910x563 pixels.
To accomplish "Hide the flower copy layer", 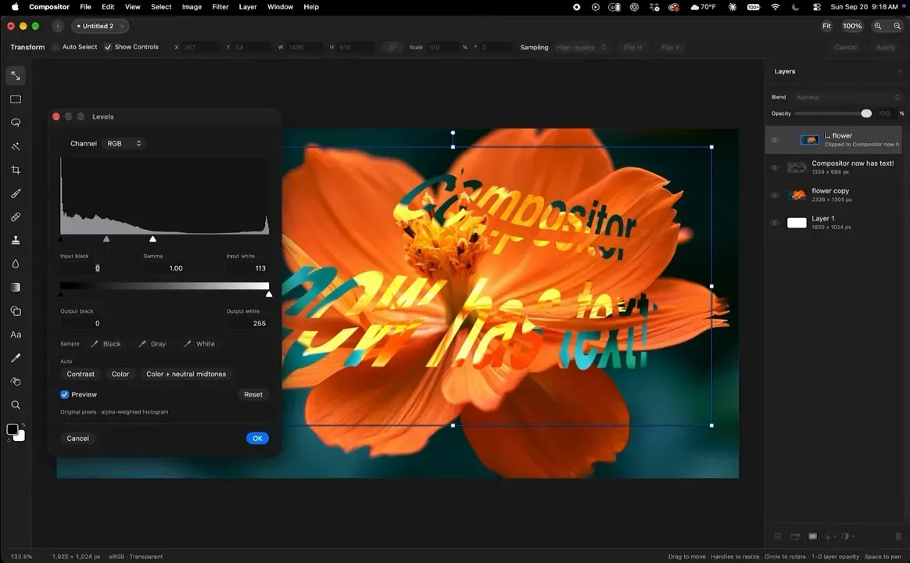I will [x=774, y=195].
